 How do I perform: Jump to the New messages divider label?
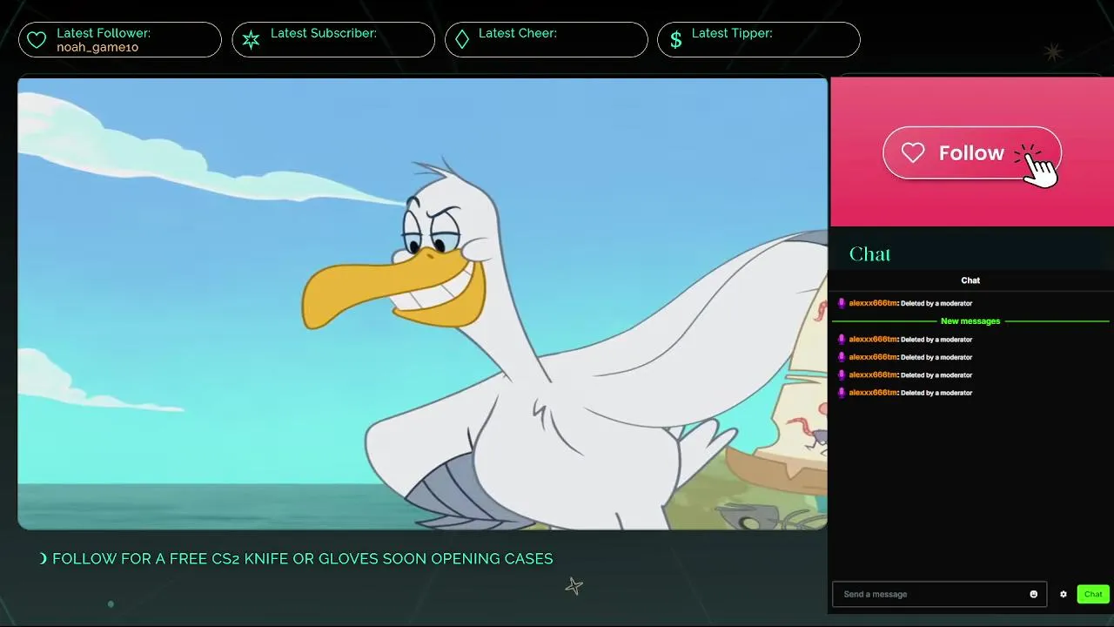click(x=970, y=321)
